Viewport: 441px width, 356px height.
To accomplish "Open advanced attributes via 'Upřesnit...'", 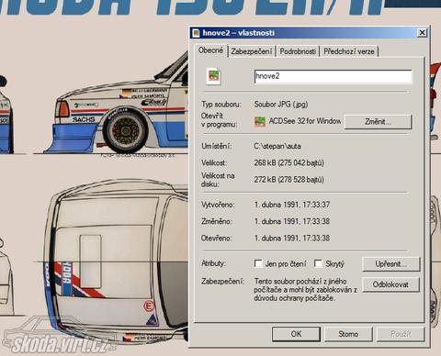I will click(390, 264).
